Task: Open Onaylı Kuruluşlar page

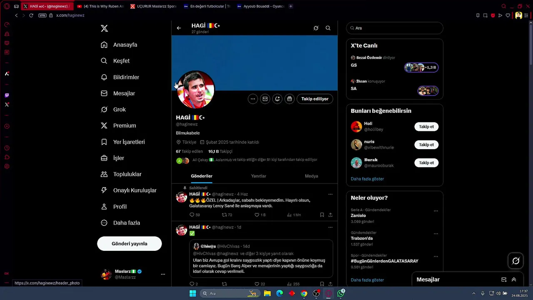Action: [129, 190]
